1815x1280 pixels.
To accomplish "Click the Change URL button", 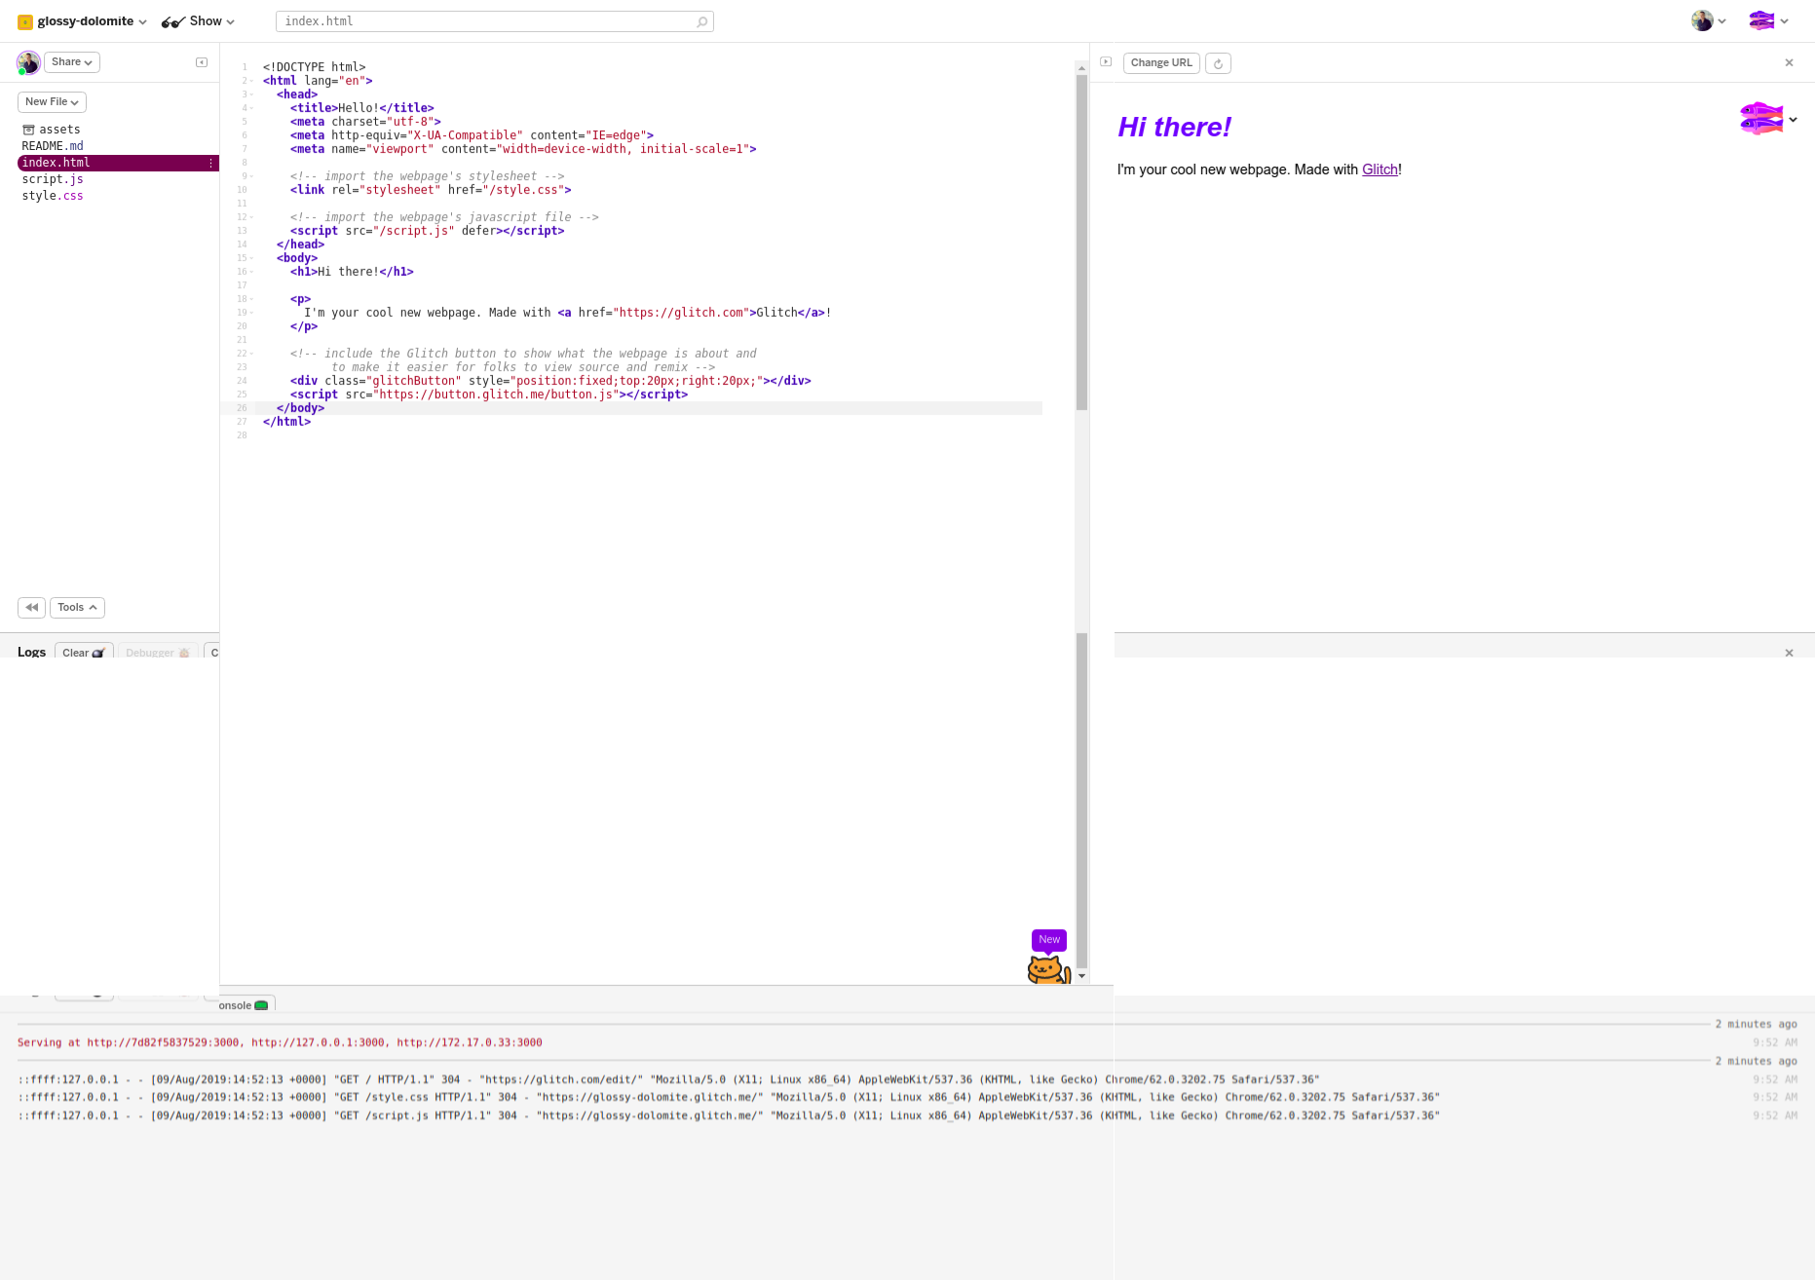I will point(1161,63).
